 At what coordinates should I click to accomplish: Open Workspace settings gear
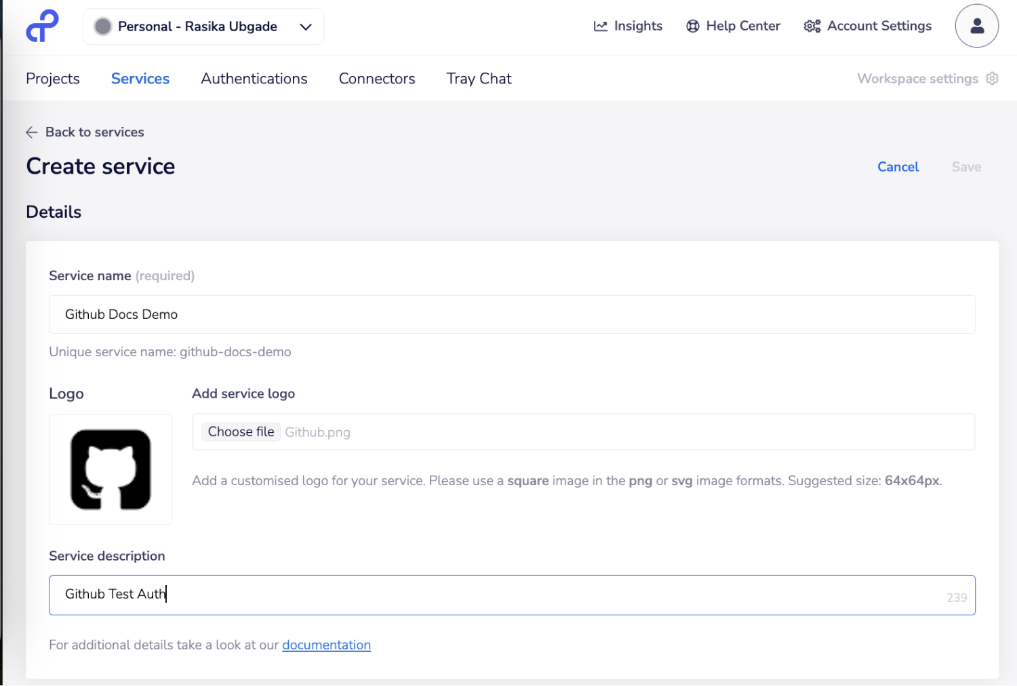point(993,78)
